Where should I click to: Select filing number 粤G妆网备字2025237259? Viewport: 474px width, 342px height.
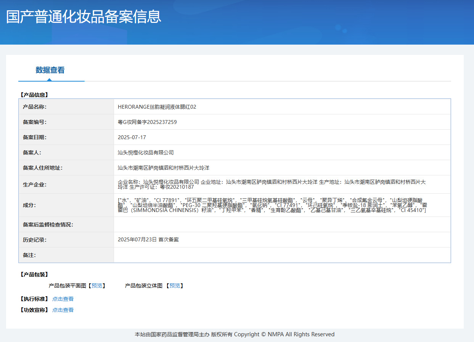(147, 122)
